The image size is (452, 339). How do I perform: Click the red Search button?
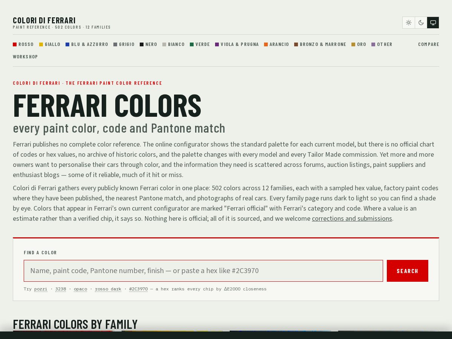pos(408,271)
